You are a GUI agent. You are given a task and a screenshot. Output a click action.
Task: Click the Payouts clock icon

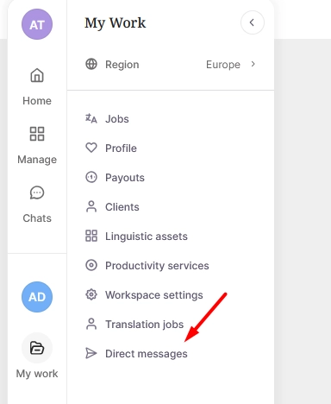(x=91, y=177)
